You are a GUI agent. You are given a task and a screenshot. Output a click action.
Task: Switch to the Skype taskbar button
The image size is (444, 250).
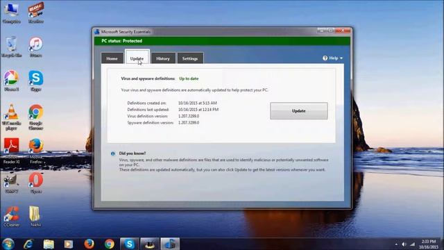click(x=130, y=244)
